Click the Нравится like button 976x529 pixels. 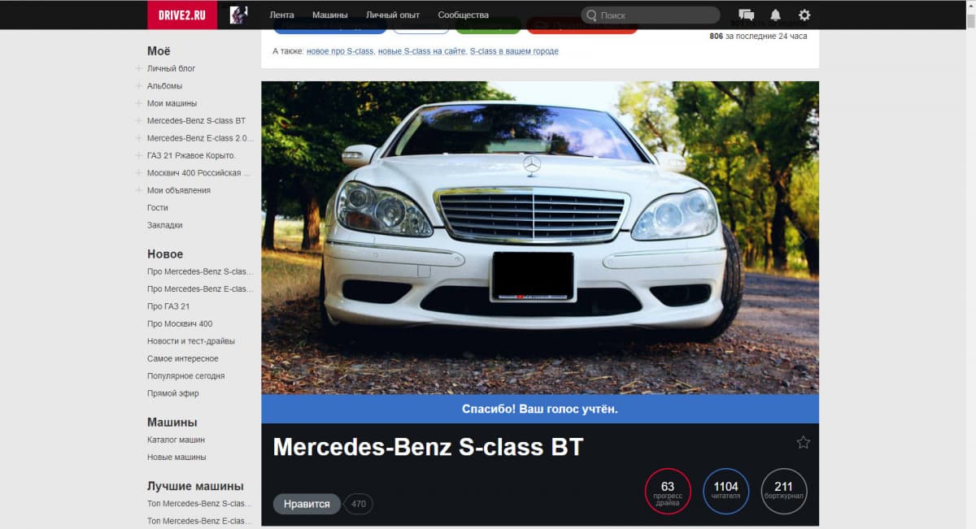(x=307, y=504)
